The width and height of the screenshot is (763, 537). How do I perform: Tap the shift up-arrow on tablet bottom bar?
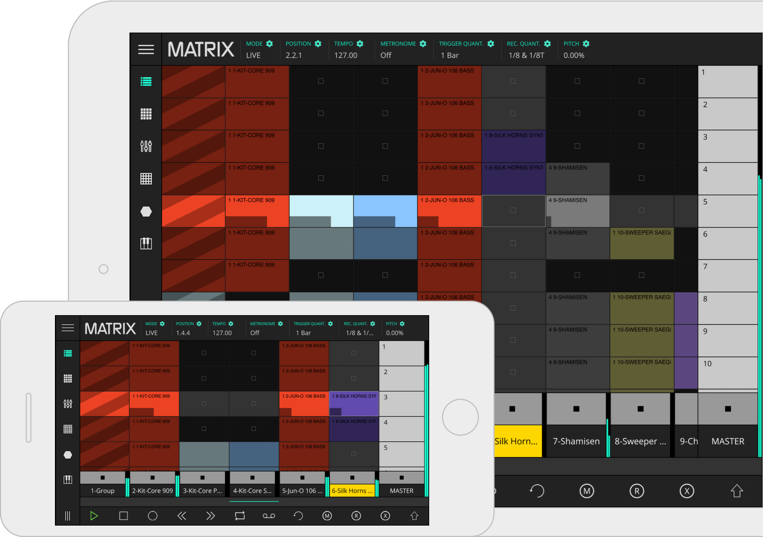[737, 491]
